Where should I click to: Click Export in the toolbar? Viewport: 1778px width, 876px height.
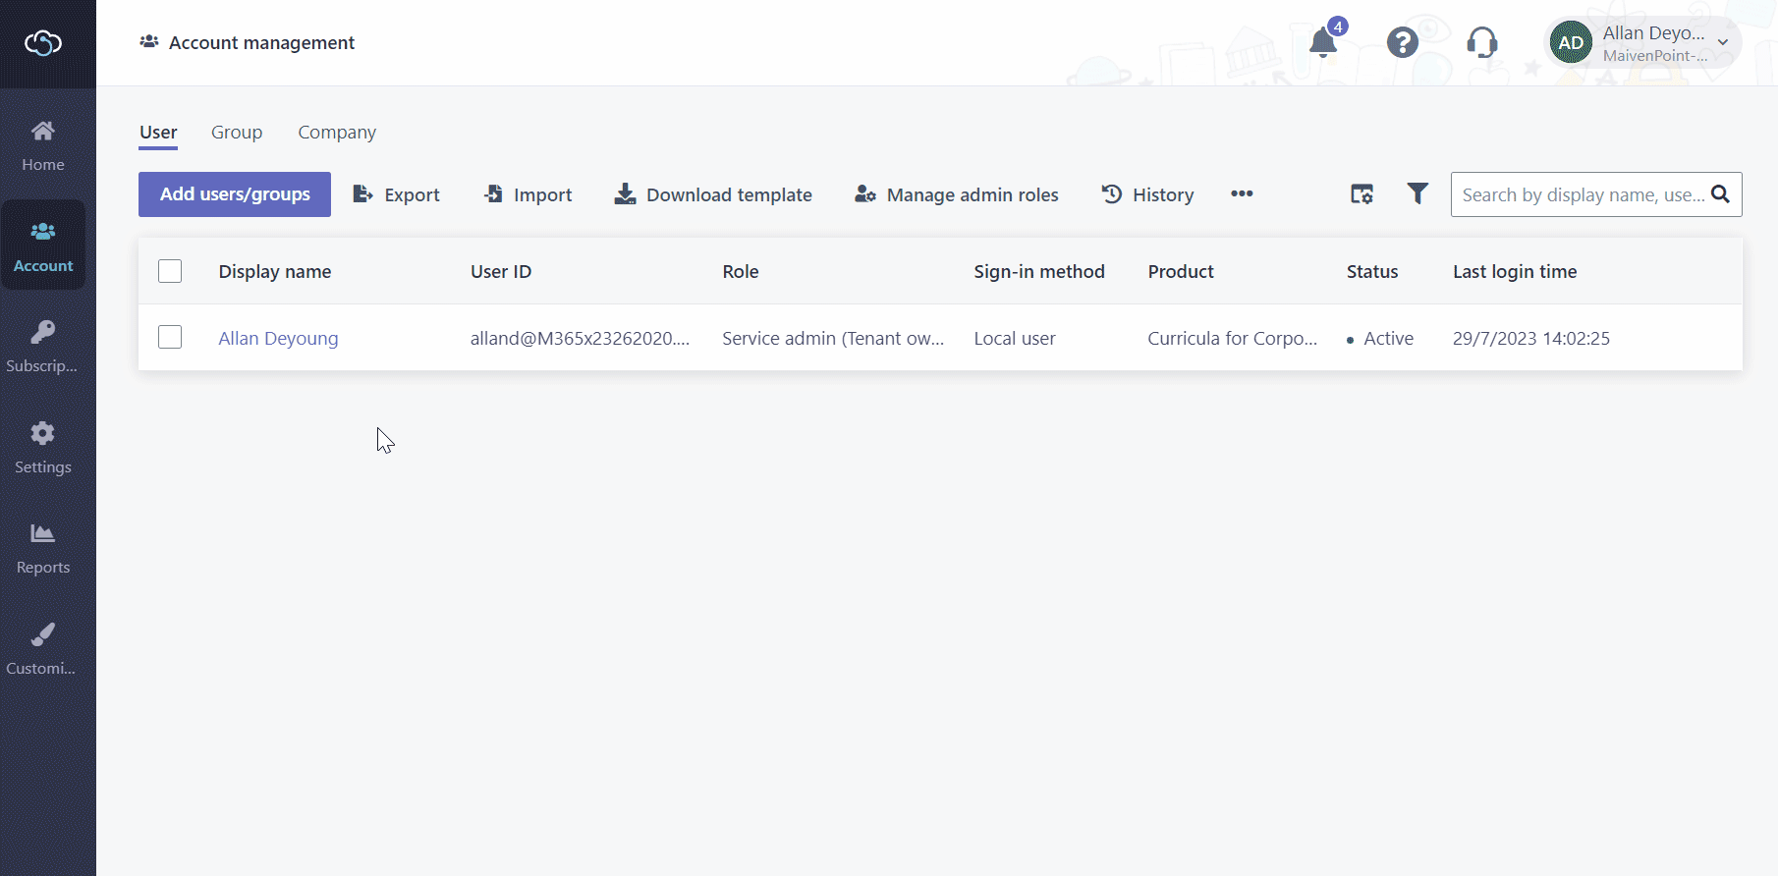pyautogui.click(x=397, y=194)
